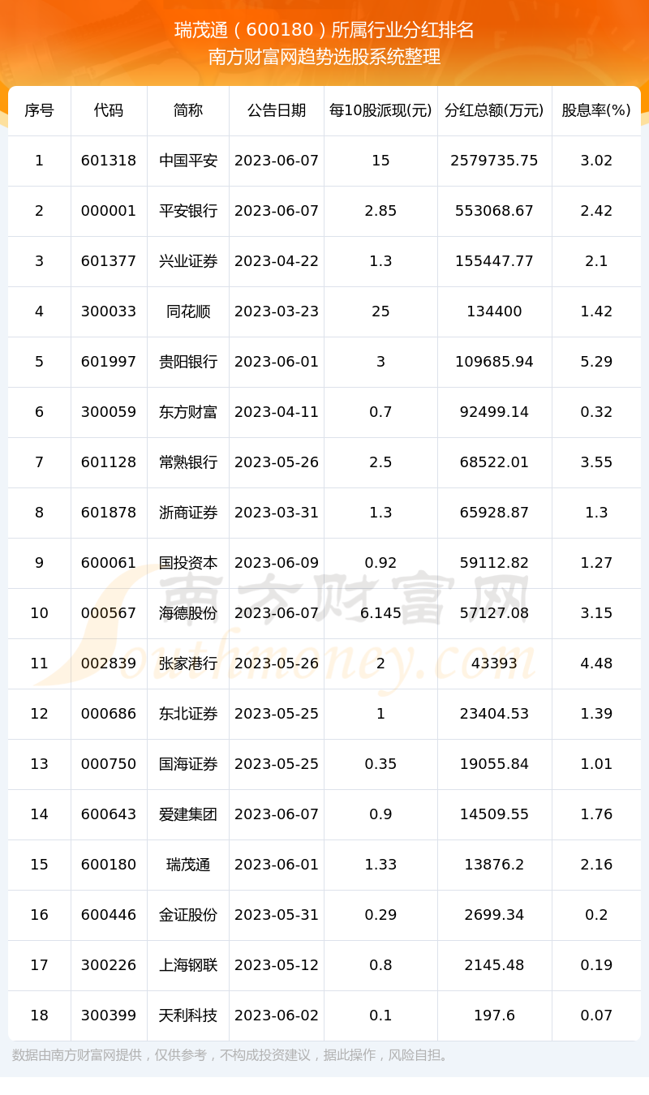Select the name 兴业证券
Viewport: 649px width, 1095px height.
pyautogui.click(x=188, y=261)
